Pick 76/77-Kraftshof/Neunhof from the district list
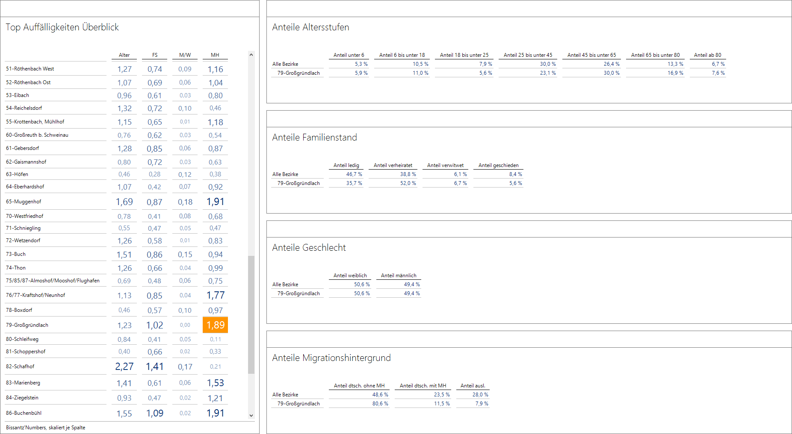The width and height of the screenshot is (792, 434). pos(35,295)
